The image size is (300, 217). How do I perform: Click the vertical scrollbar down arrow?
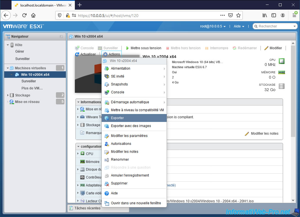(293, 200)
